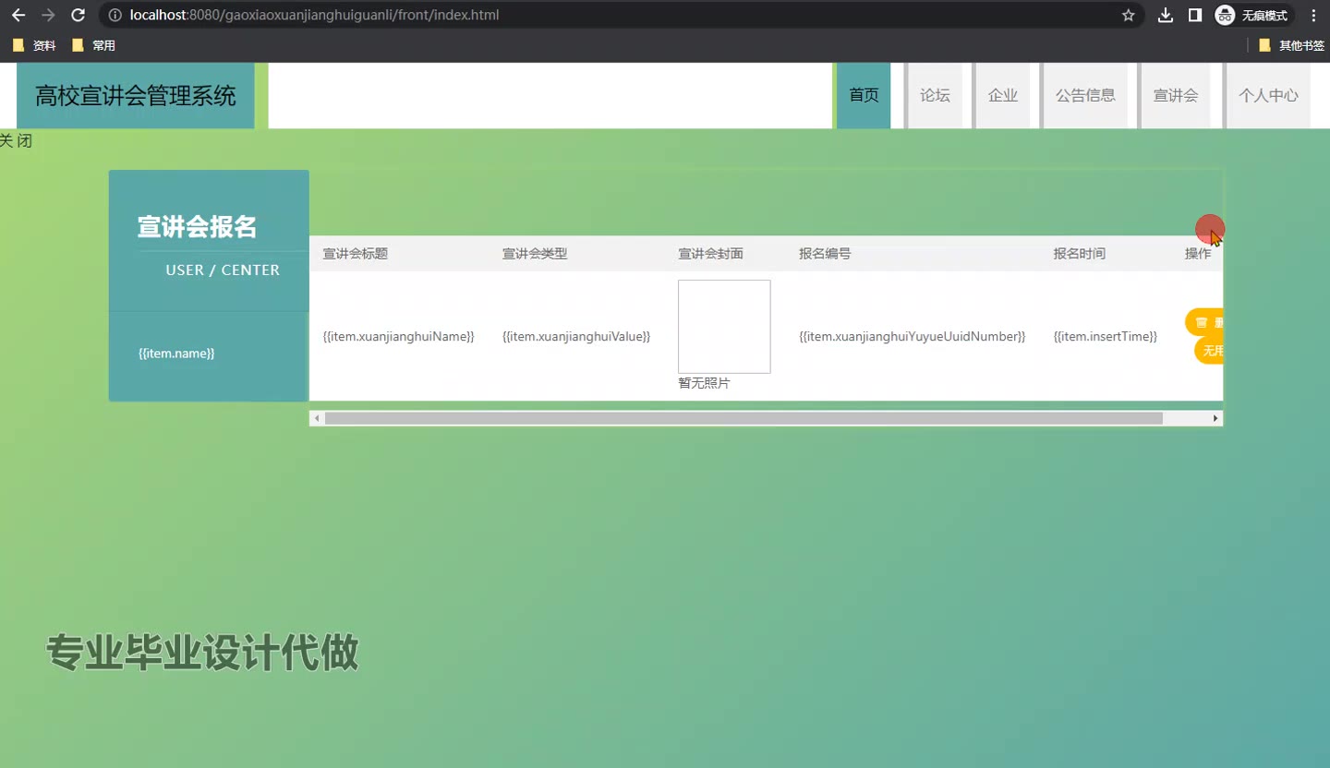The width and height of the screenshot is (1330, 768).
Task: Open the incognito 无痕模式 profile indicator
Action: 1253,16
